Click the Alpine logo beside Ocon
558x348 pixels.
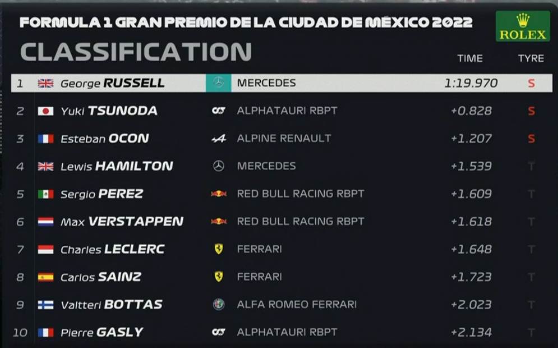pos(218,139)
